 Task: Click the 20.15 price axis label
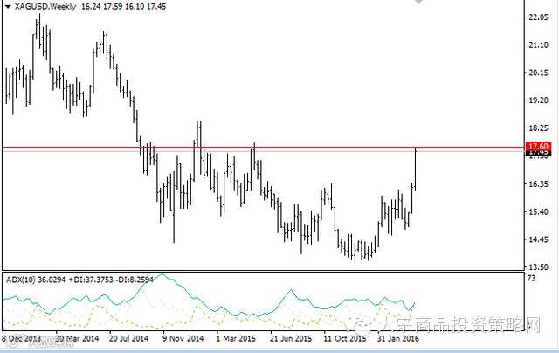tap(538, 73)
